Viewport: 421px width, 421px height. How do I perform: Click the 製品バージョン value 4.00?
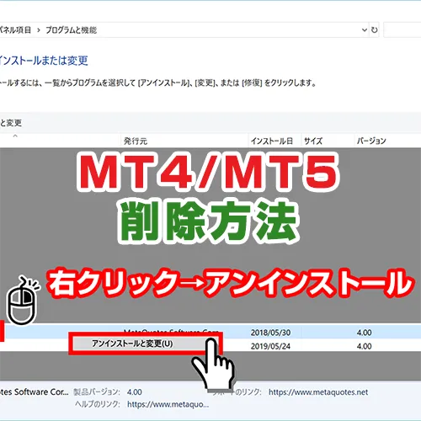[x=135, y=392]
